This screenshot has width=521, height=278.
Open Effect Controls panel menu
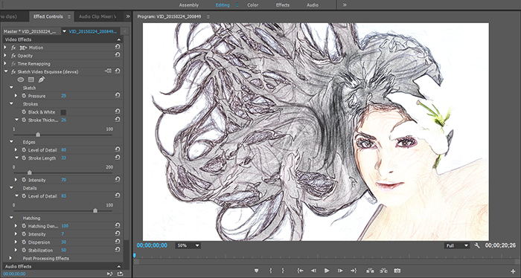[69, 16]
